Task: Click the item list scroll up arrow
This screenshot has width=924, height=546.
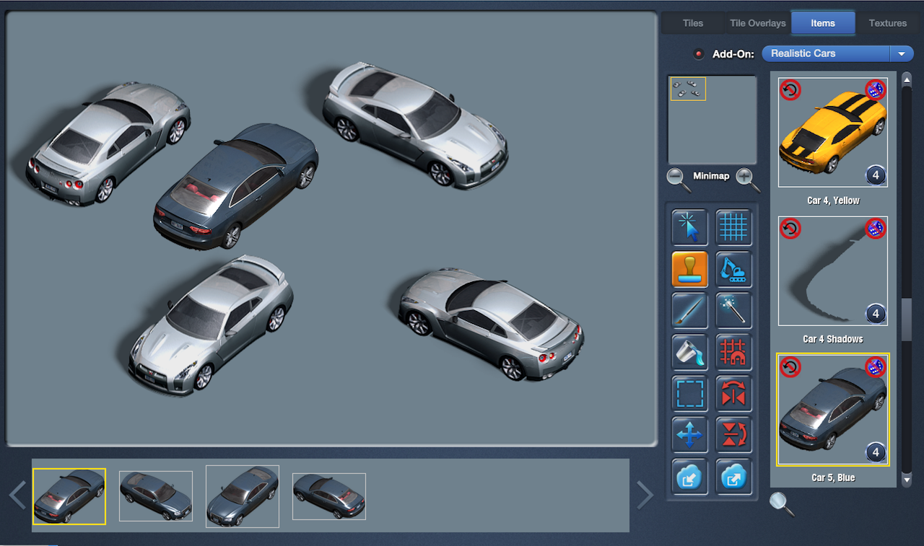Action: [x=907, y=79]
